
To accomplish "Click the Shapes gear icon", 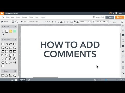I will click(2, 21).
